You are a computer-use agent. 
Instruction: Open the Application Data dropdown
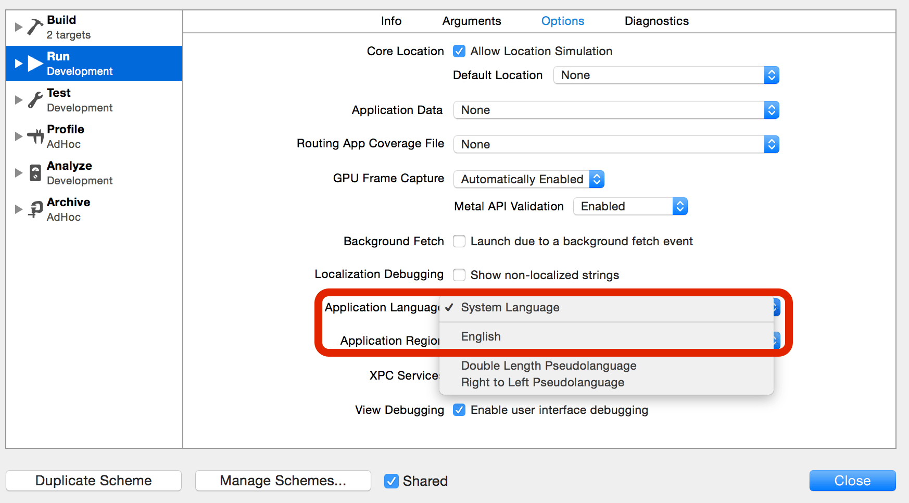(773, 110)
